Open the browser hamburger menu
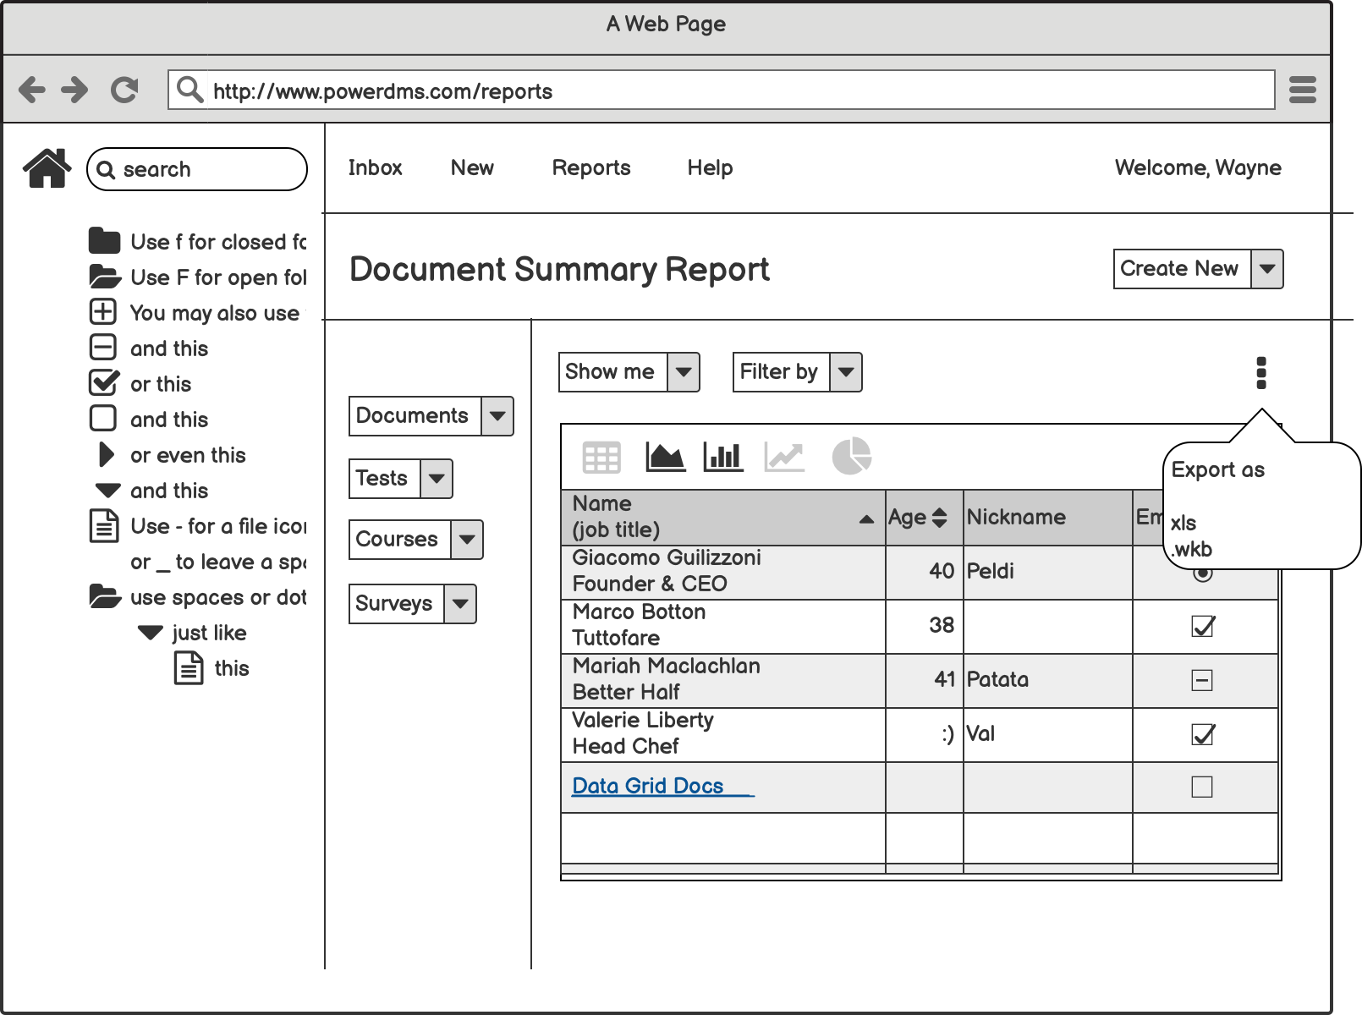 1302,90
